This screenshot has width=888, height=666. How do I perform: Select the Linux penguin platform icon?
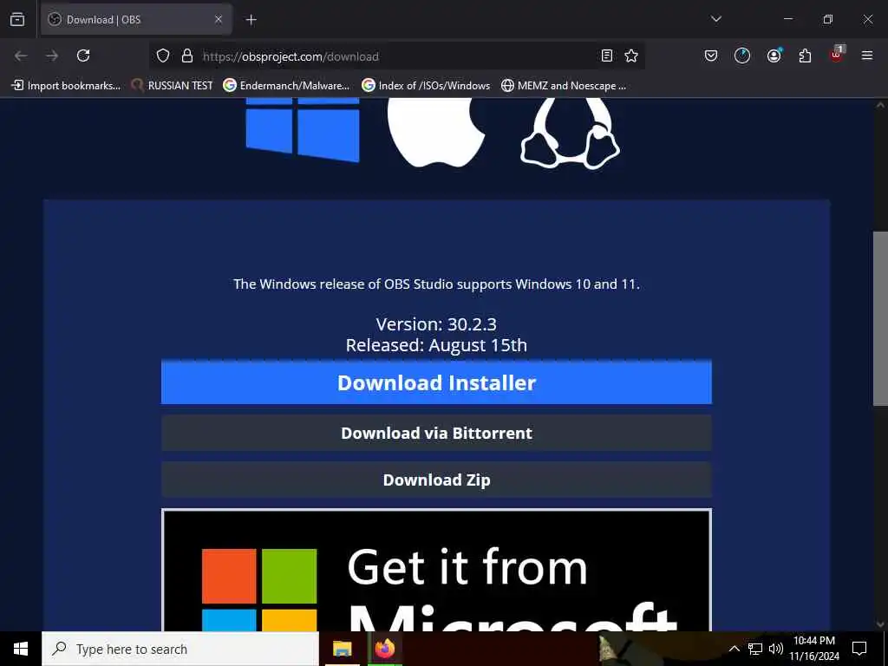click(x=570, y=134)
